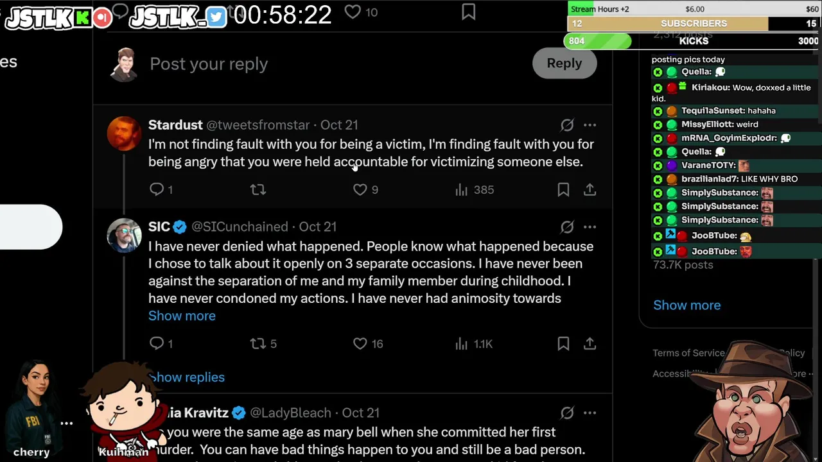Expand Show replies under SIC's tweet

(x=189, y=377)
